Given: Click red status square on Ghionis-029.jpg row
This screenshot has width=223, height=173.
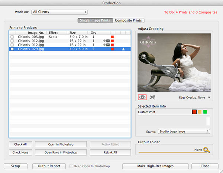Looking at the screenshot, I should 113,49.
